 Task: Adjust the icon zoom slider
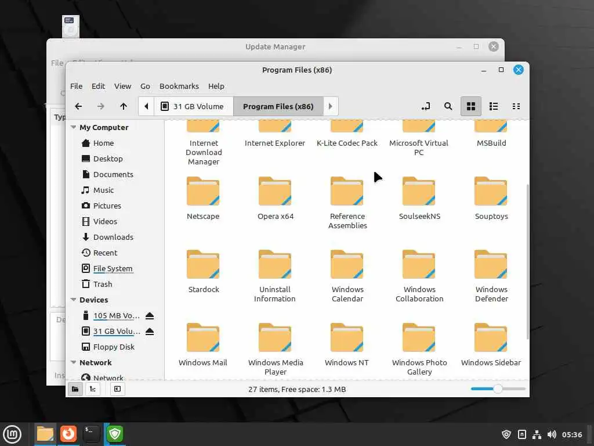click(498, 389)
